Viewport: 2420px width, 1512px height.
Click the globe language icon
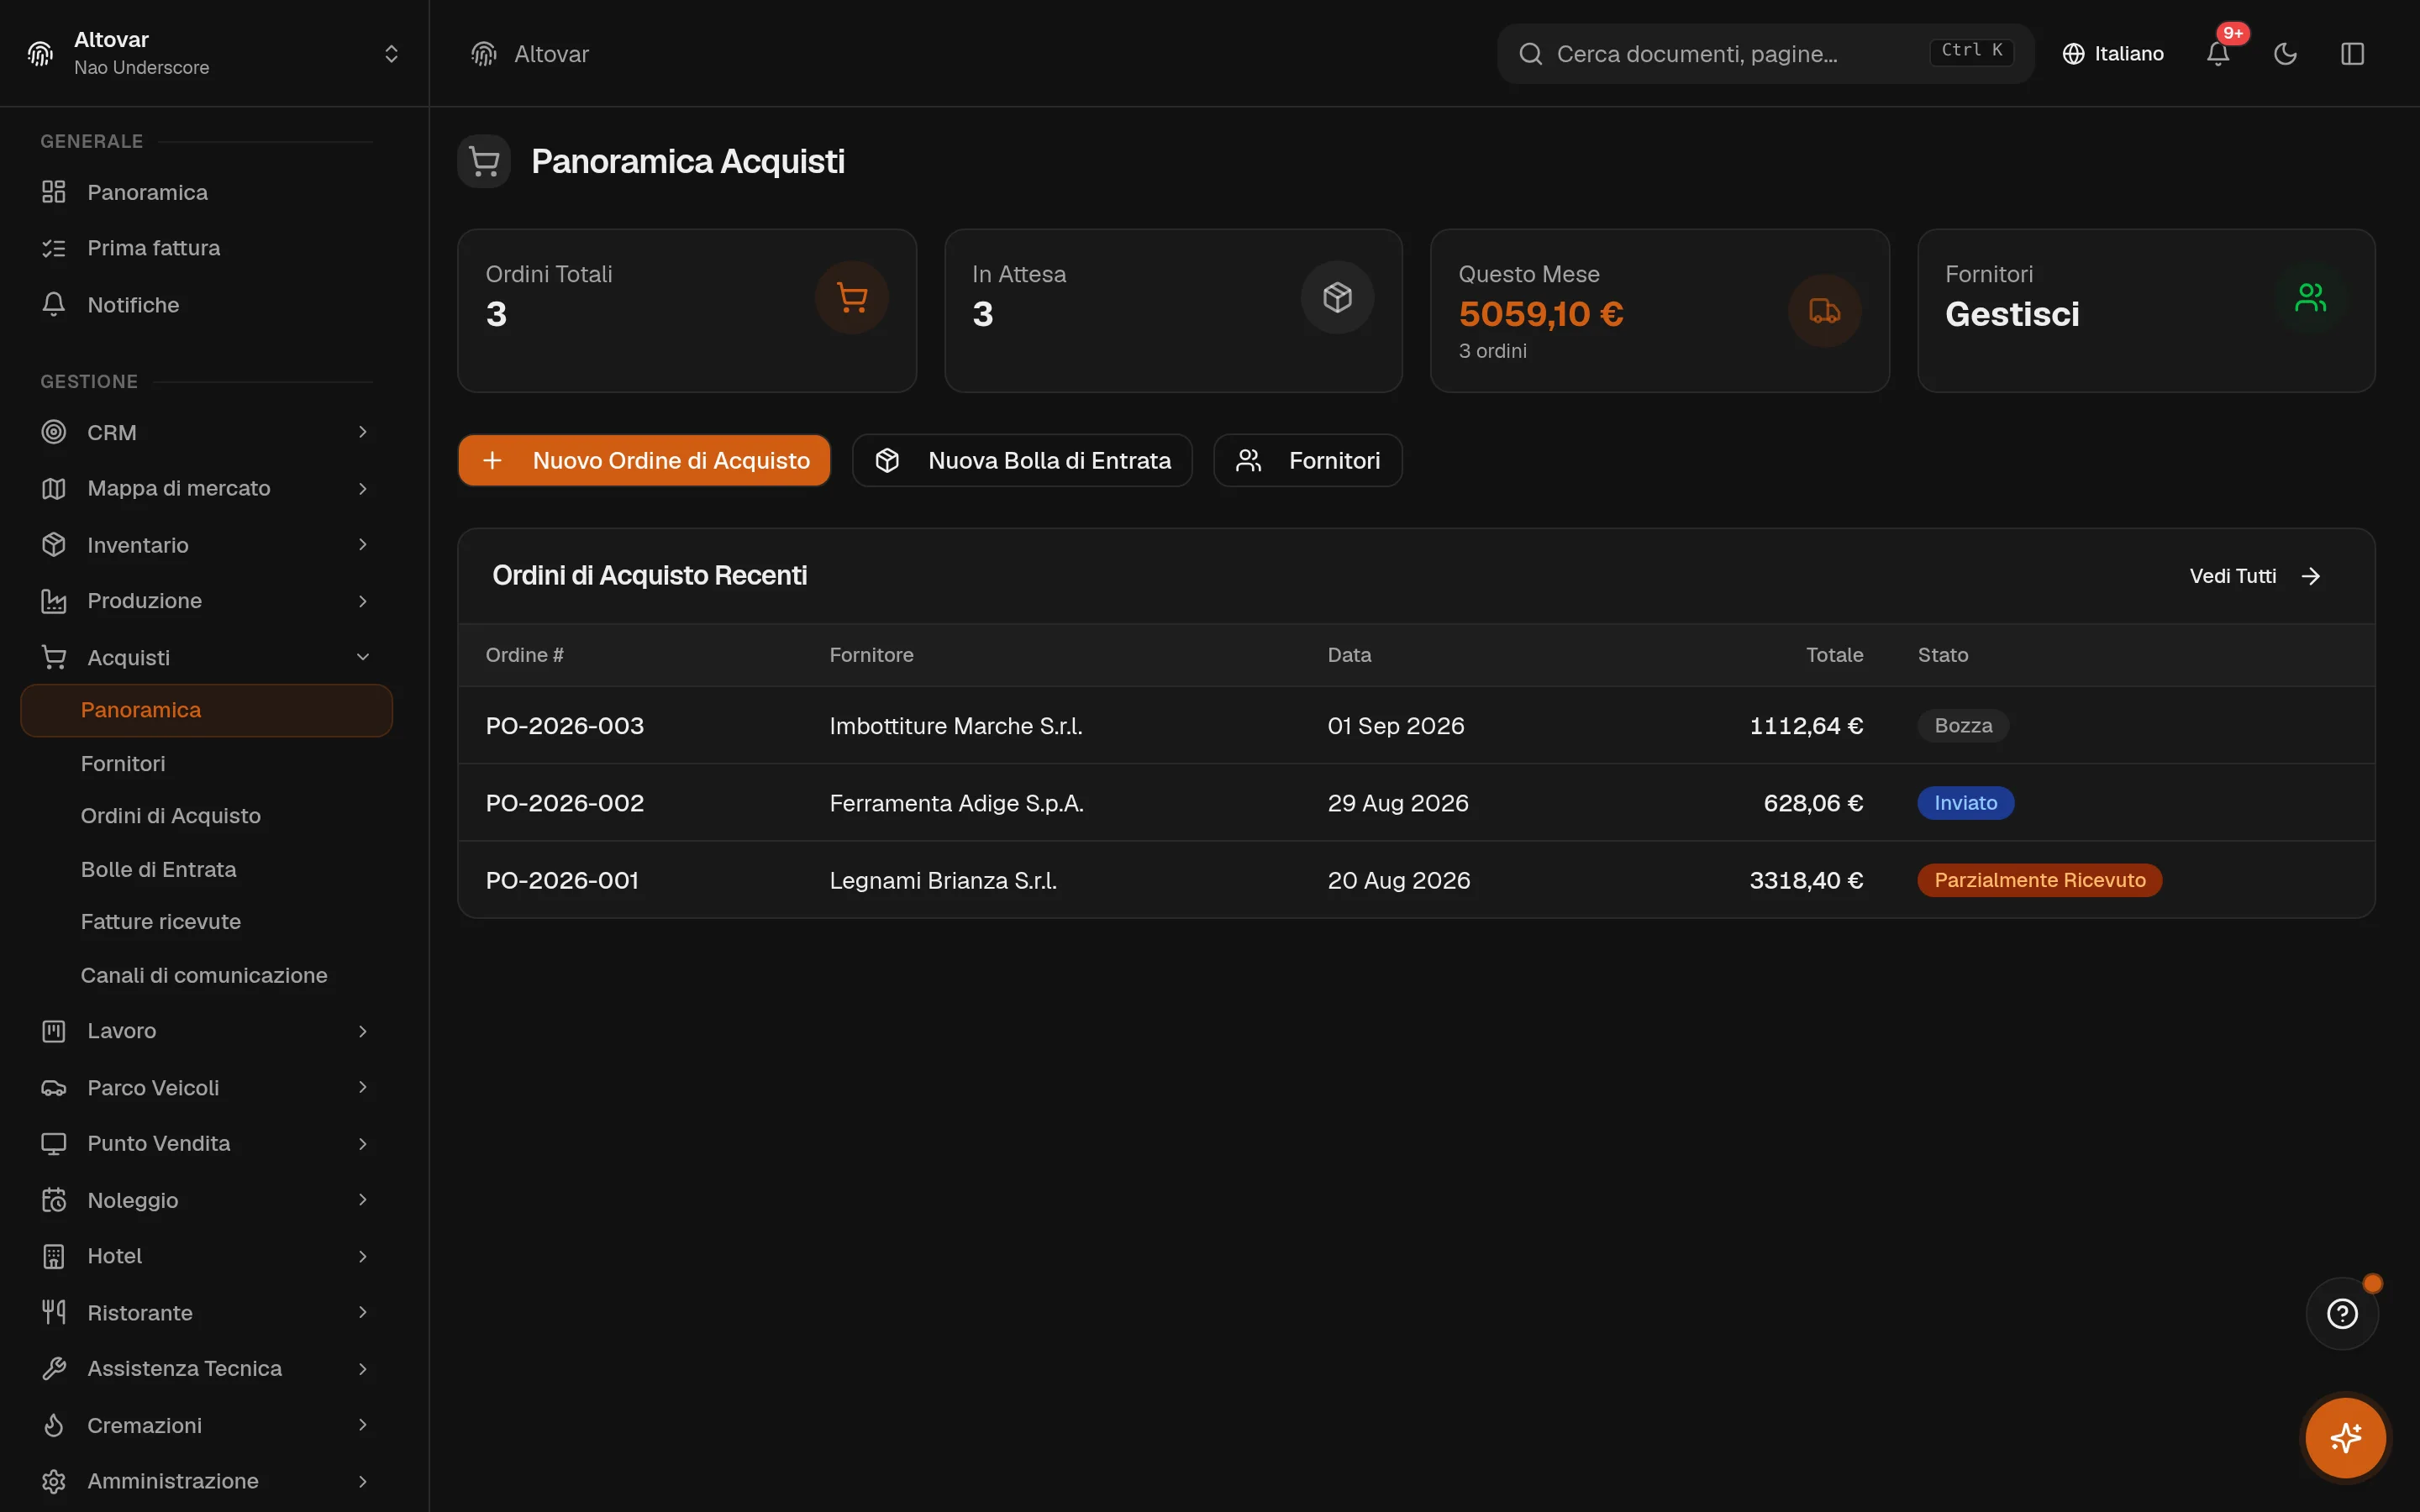2073,54
